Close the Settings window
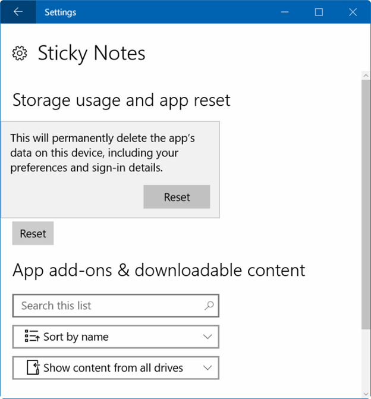The width and height of the screenshot is (371, 399). click(x=353, y=12)
